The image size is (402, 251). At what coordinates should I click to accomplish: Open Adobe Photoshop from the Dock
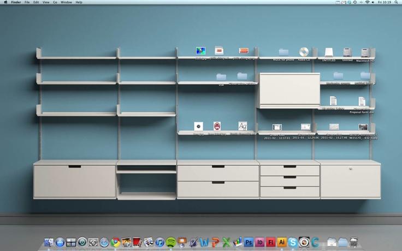249,242
